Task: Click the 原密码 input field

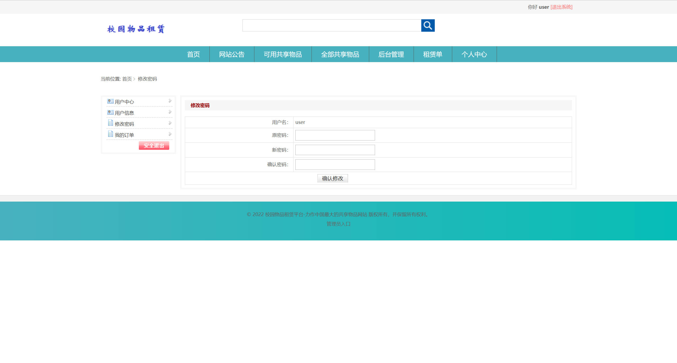Action: (x=335, y=135)
